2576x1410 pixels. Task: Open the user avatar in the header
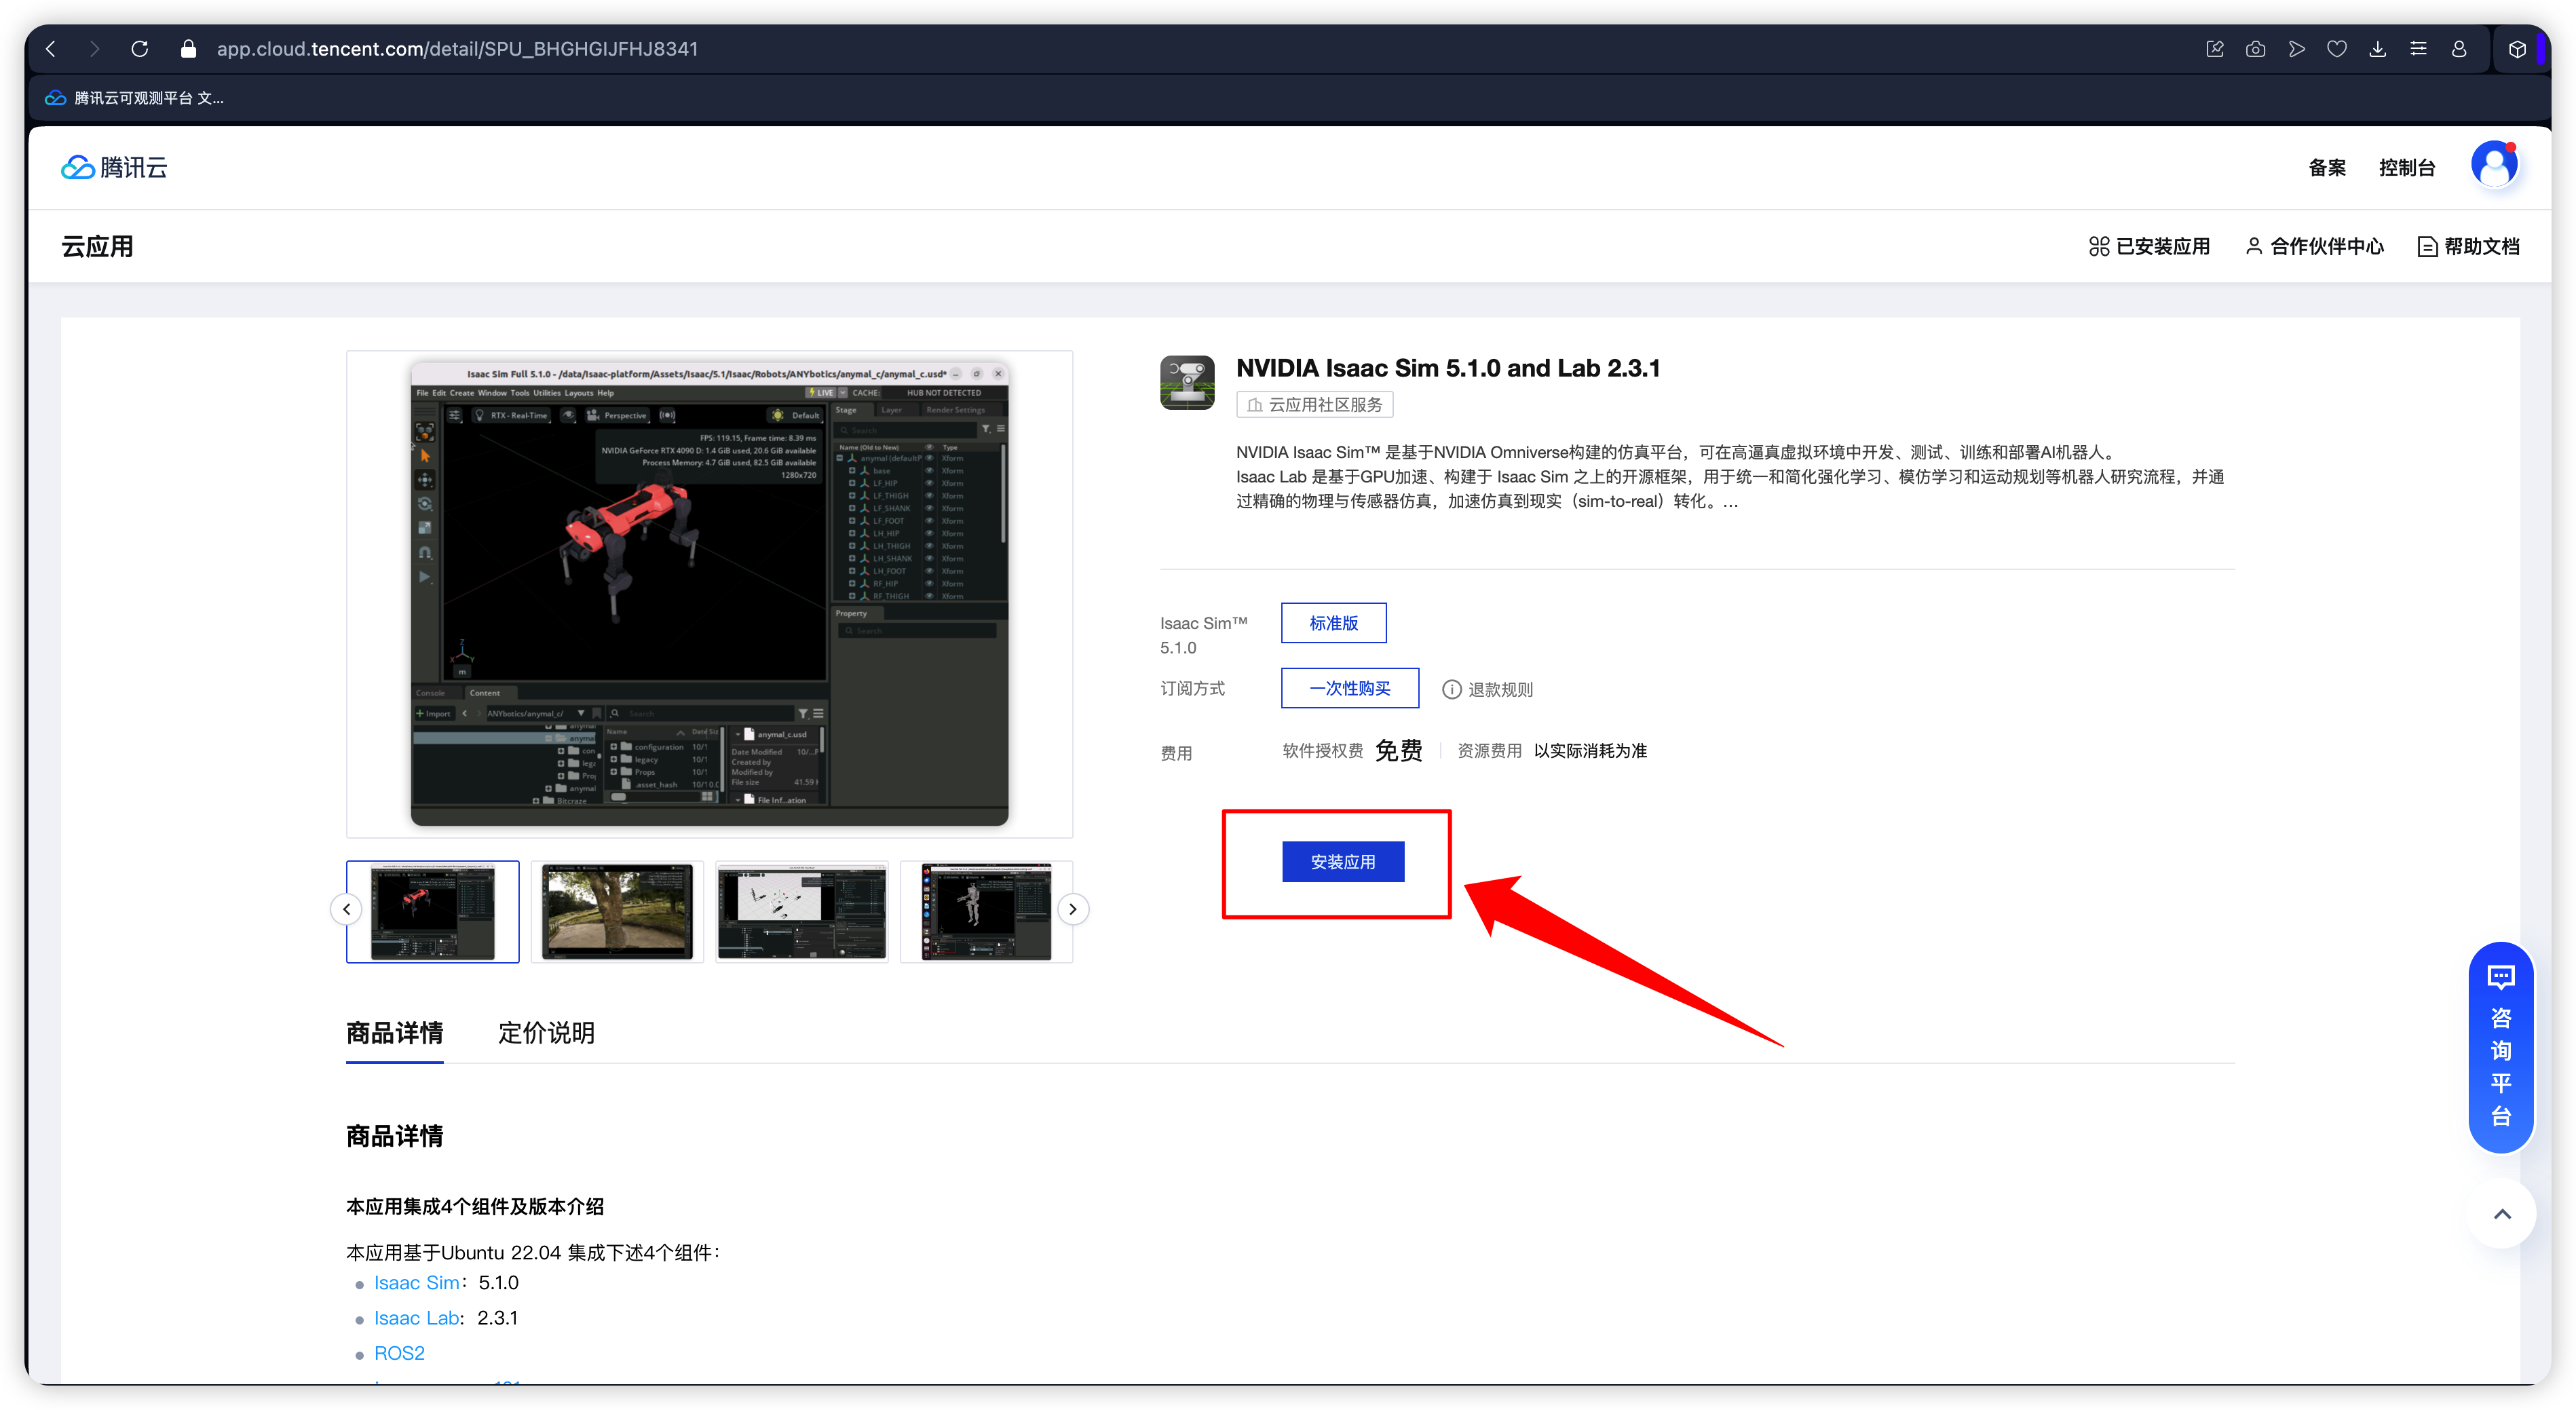point(2494,165)
